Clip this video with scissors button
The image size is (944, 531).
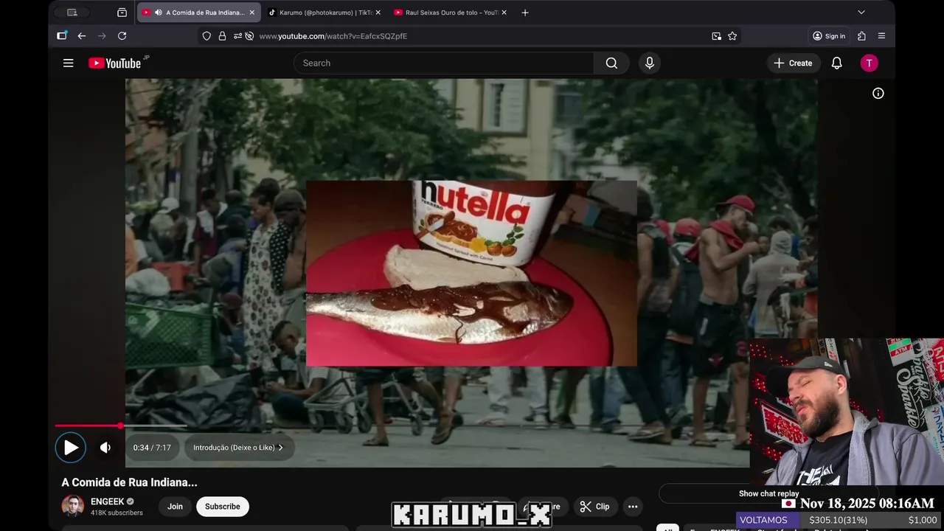point(594,507)
